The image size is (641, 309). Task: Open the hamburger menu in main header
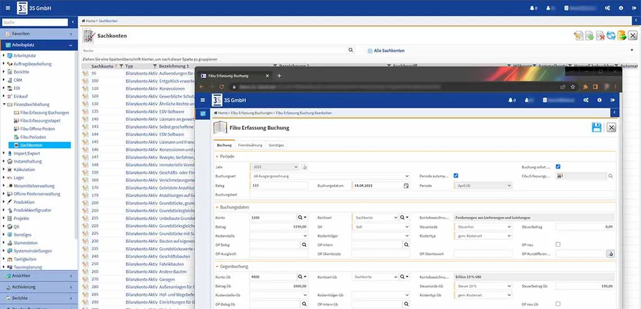[x=7, y=8]
